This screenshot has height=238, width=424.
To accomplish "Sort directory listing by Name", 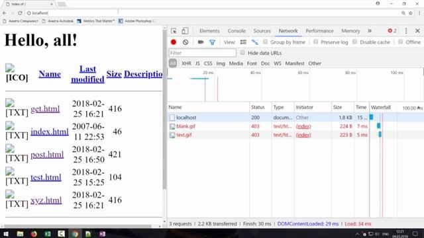I will 50,74.
